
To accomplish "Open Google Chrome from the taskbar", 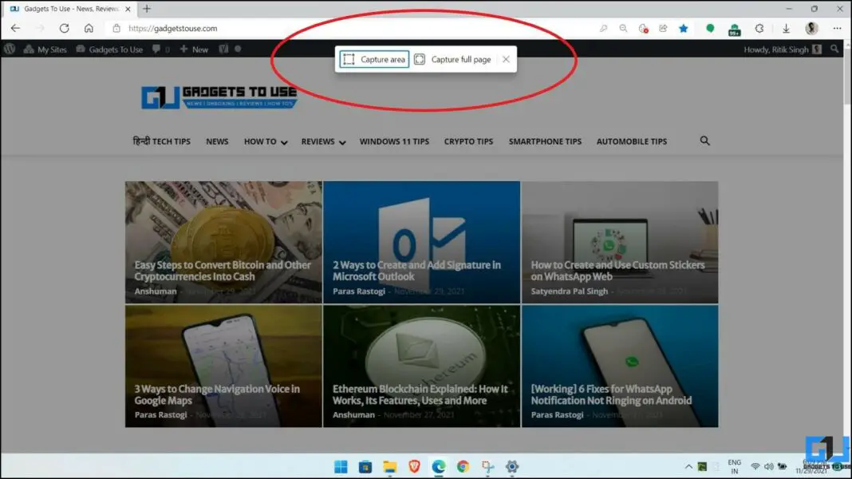I will [x=462, y=466].
